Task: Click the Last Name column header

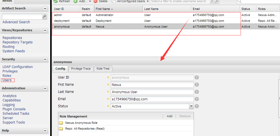Action: pos(167,9)
